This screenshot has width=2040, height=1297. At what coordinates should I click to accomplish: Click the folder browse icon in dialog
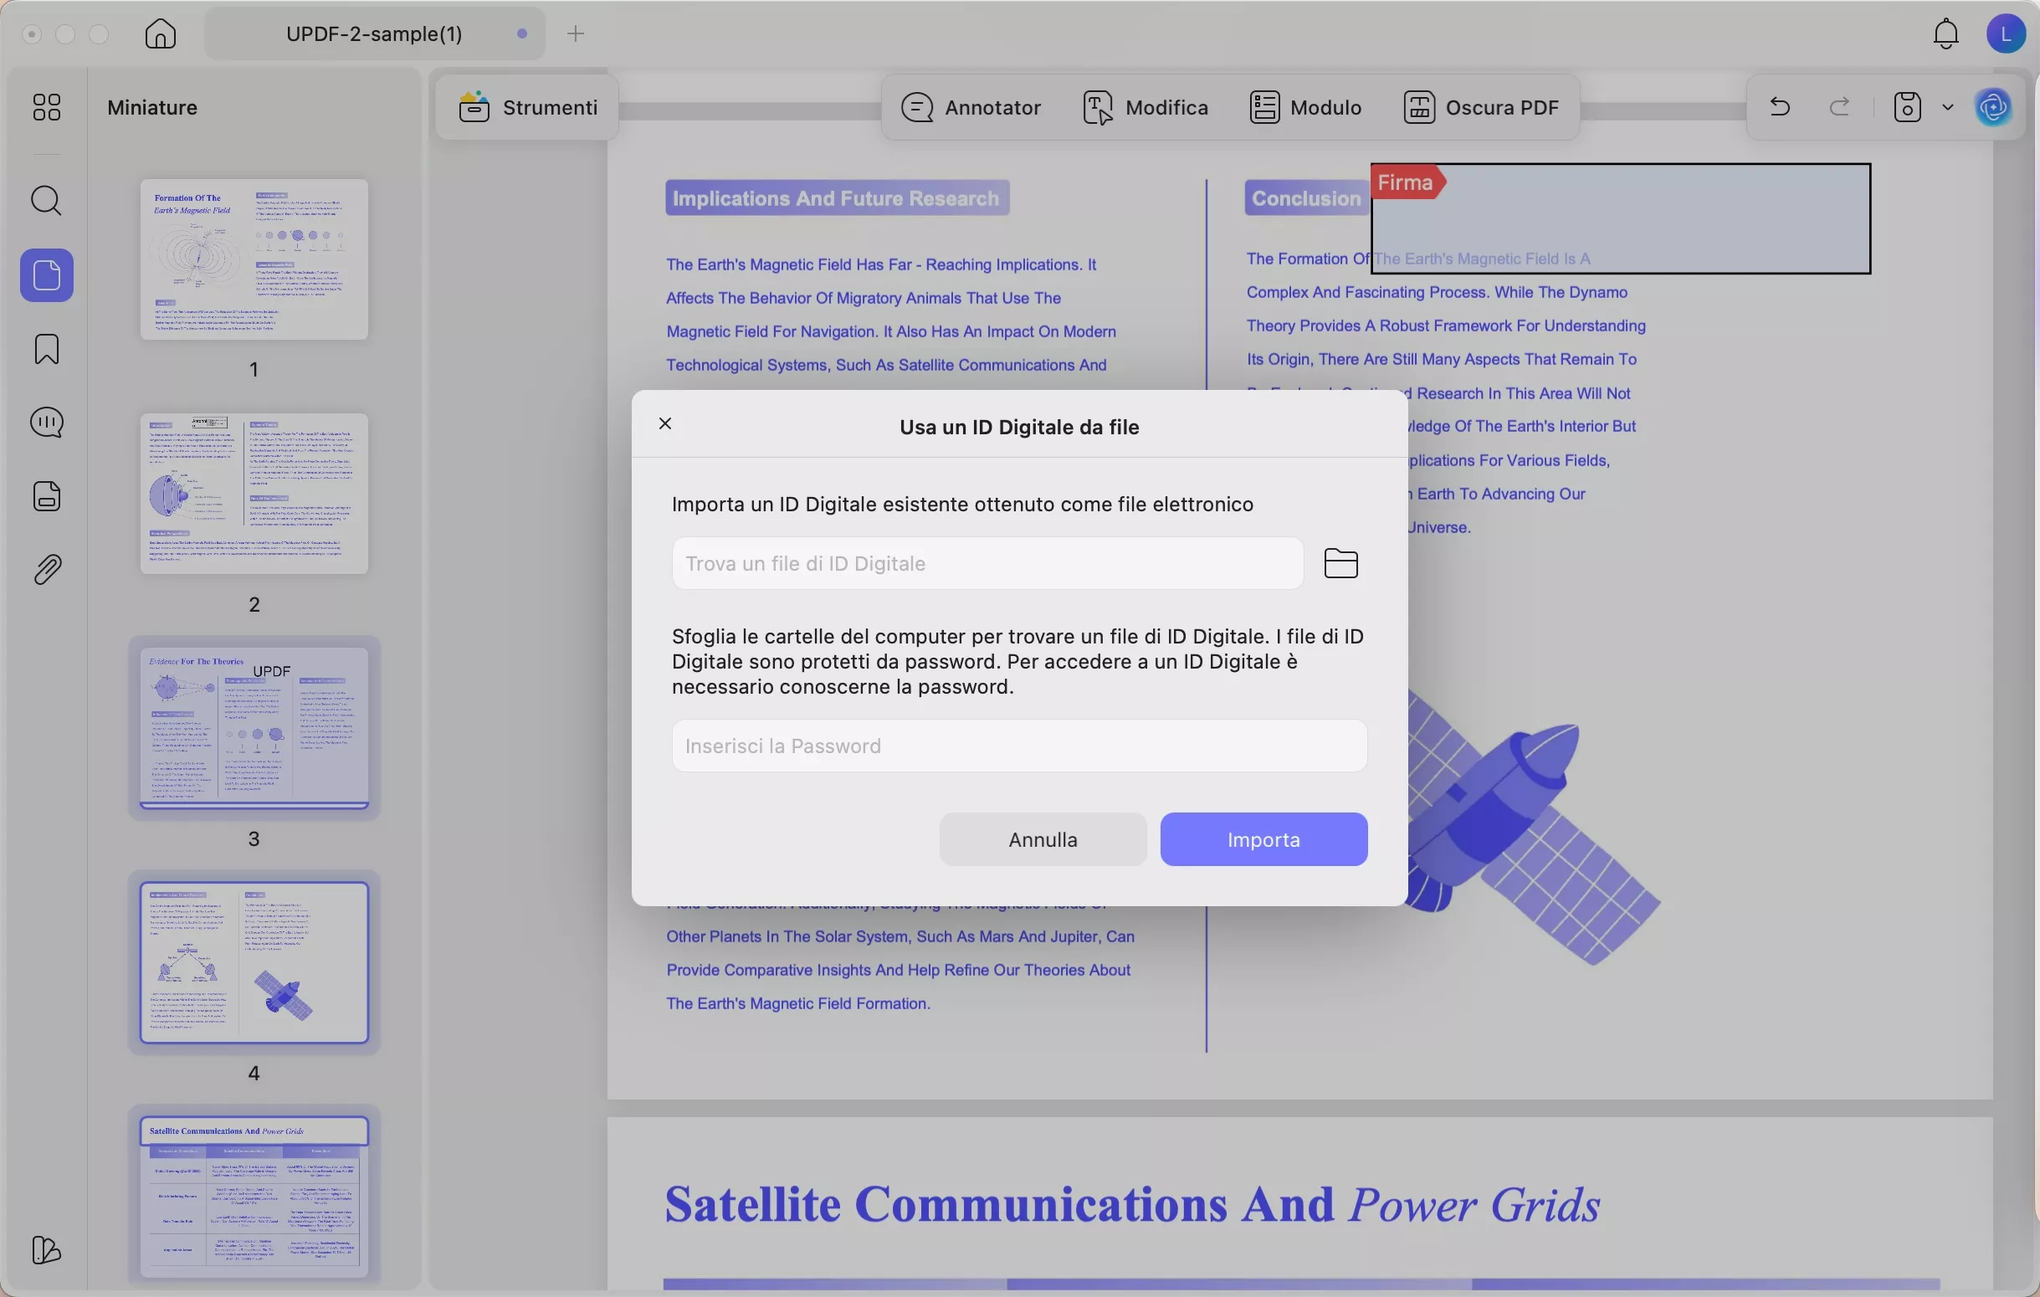1340,563
